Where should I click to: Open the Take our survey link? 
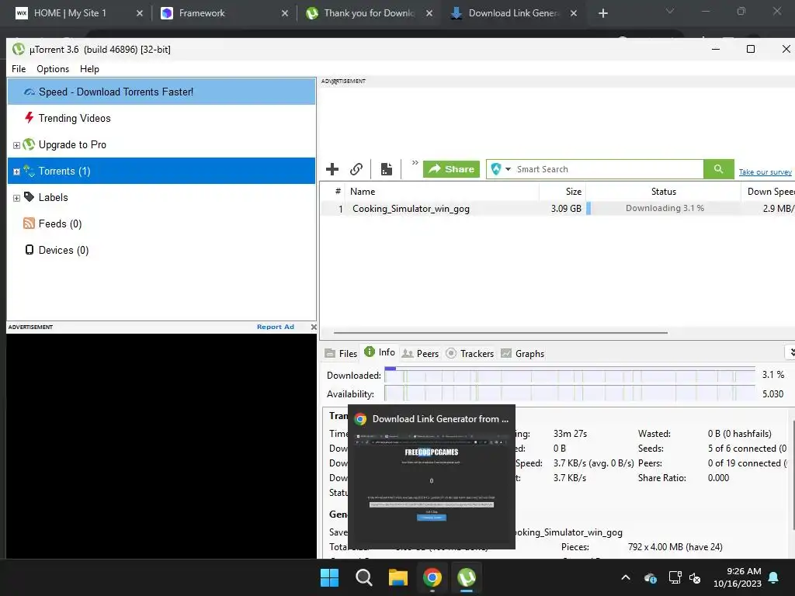765,172
